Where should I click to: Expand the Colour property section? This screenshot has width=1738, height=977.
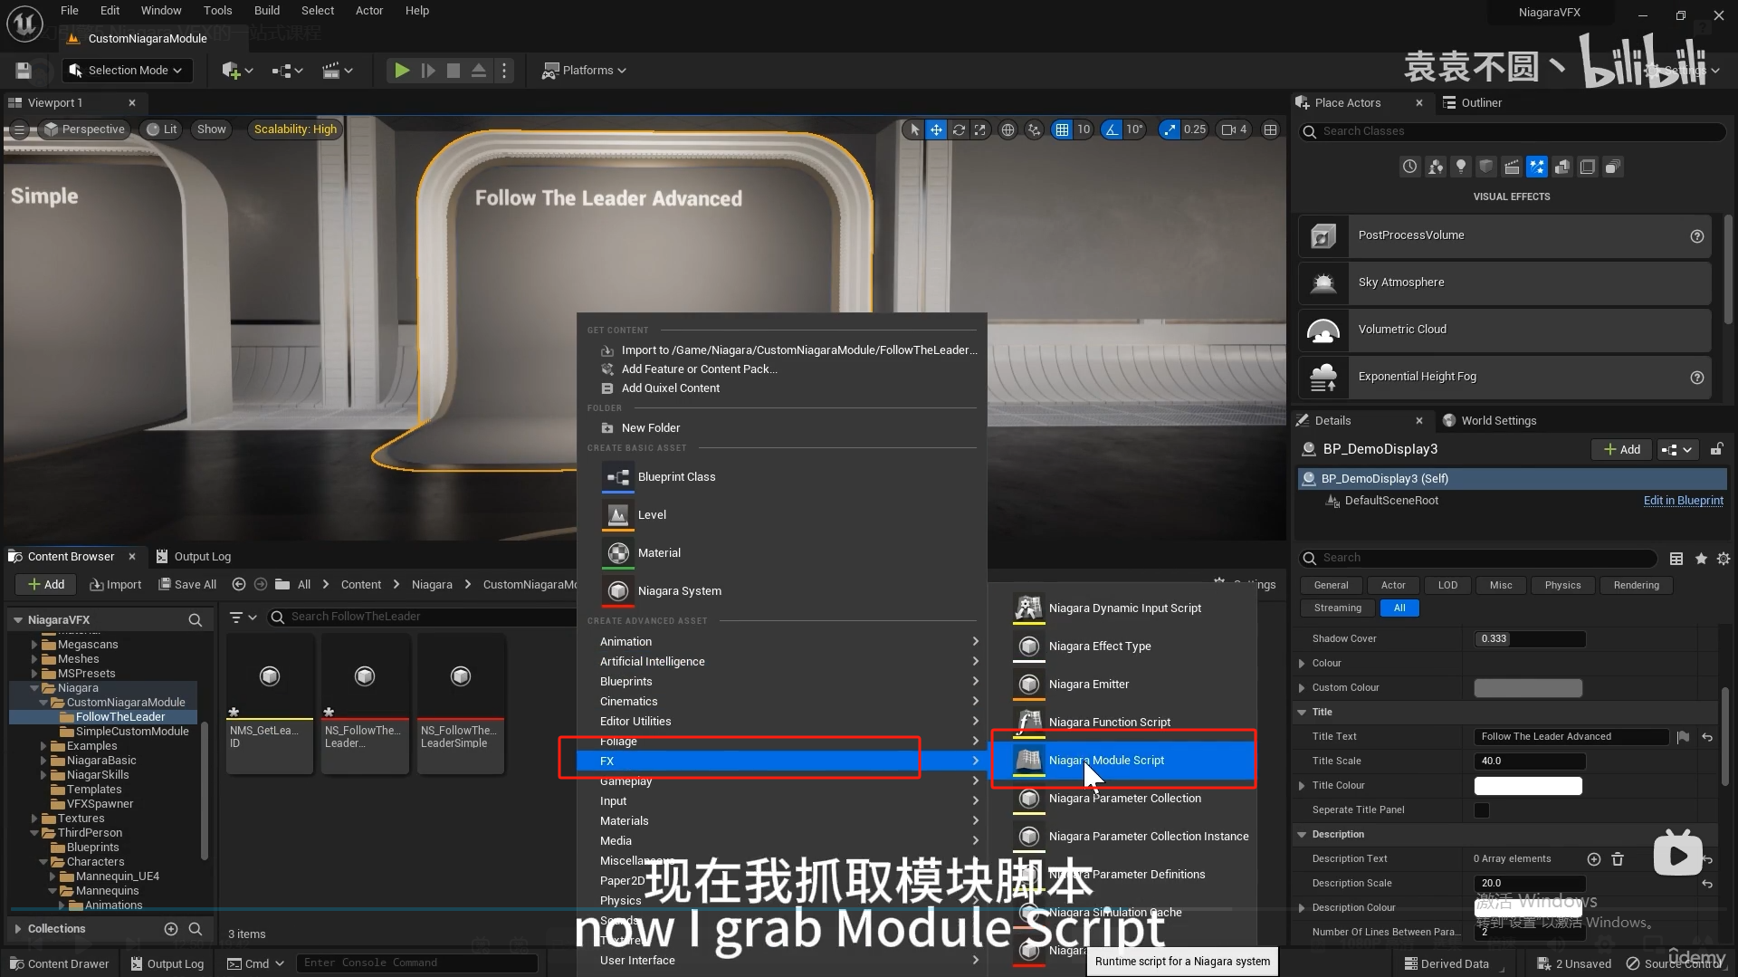[1302, 664]
